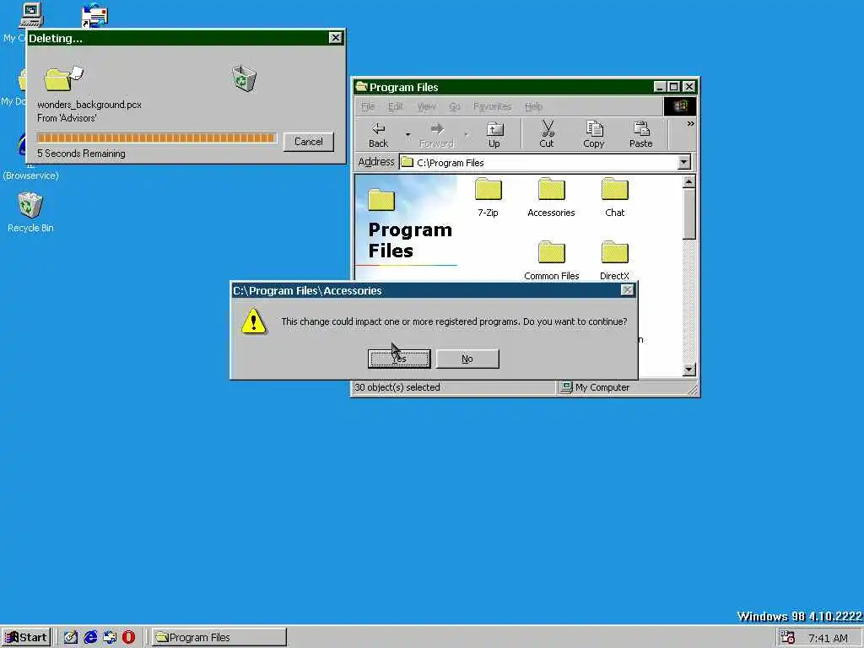The image size is (864, 648).
Task: Click the Back toolbar button
Action: 379,135
